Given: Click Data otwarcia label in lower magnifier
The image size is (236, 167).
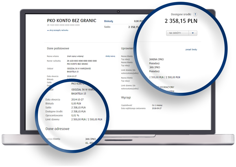Looking at the screenshot, I should tap(53, 99).
